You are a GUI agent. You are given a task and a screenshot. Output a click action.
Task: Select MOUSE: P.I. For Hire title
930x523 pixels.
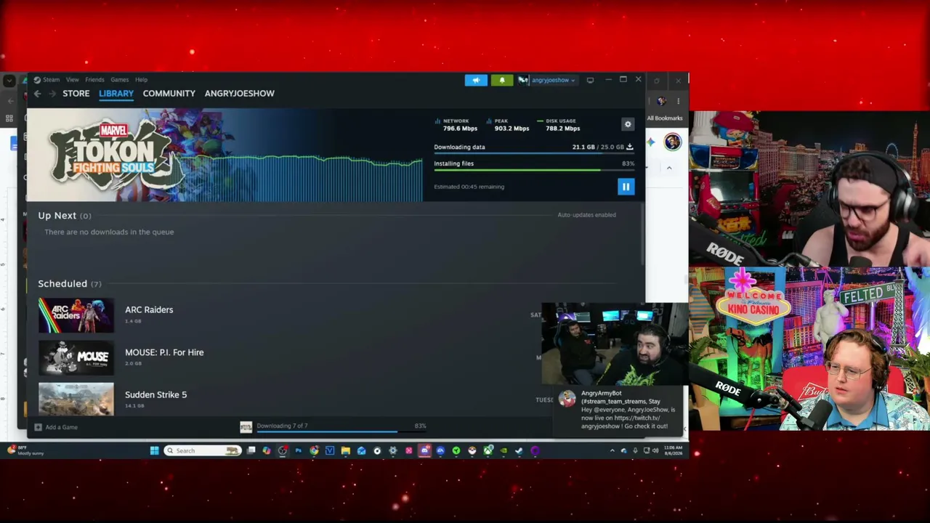[164, 352]
